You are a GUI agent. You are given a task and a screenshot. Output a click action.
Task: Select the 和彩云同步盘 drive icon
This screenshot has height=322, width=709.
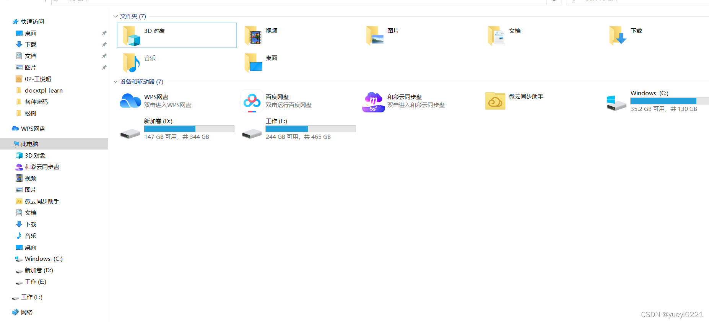373,102
